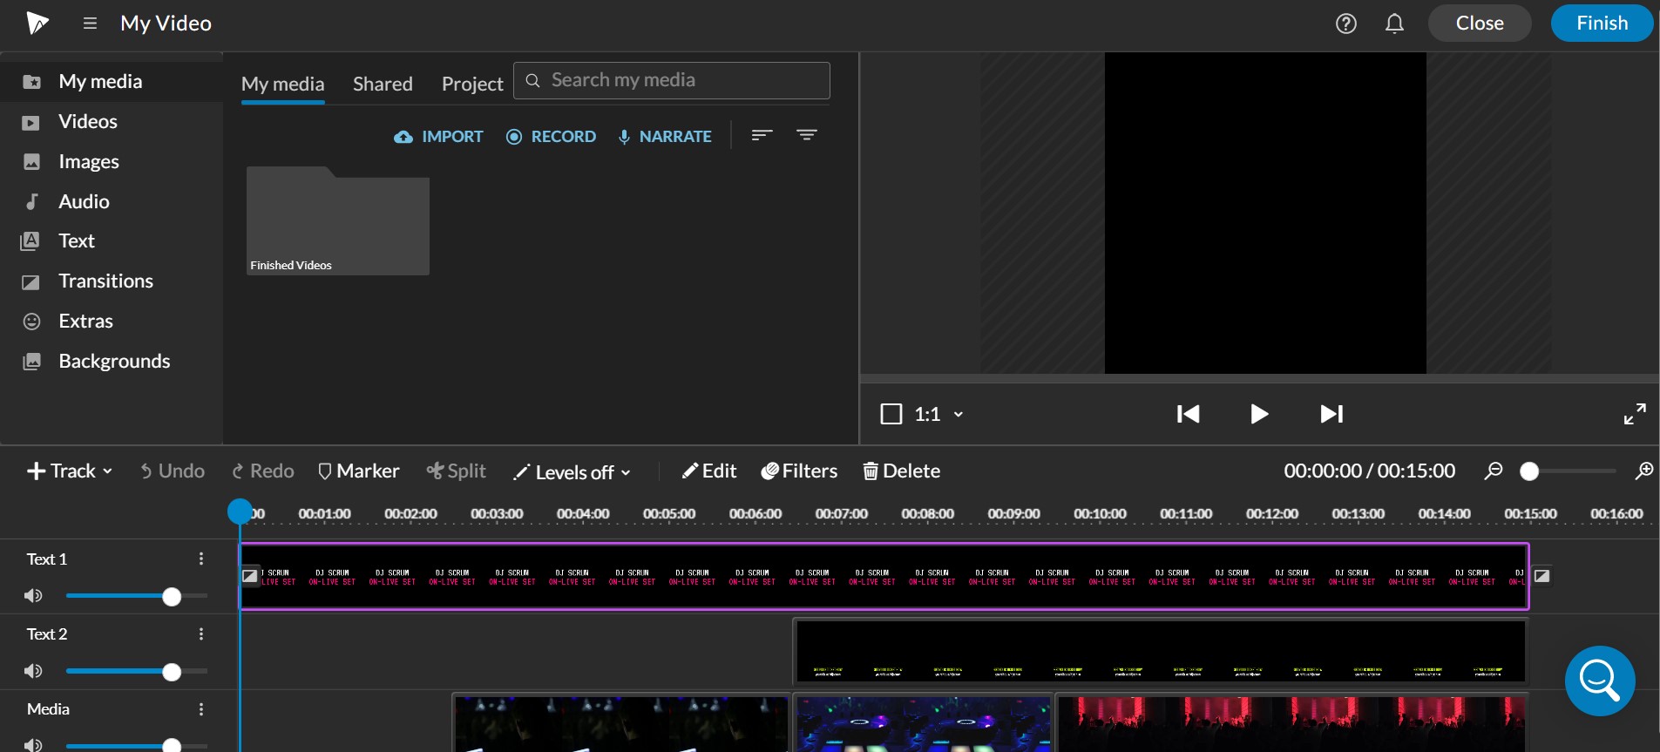
Task: Click the Split scissors tool
Action: (456, 471)
